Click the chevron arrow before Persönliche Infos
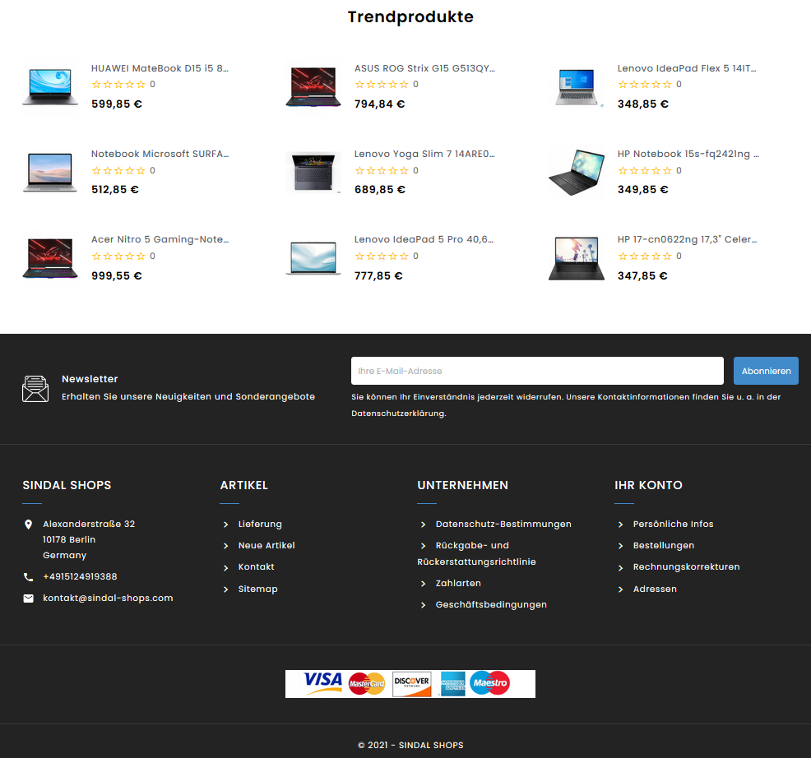811x758 pixels. click(621, 525)
